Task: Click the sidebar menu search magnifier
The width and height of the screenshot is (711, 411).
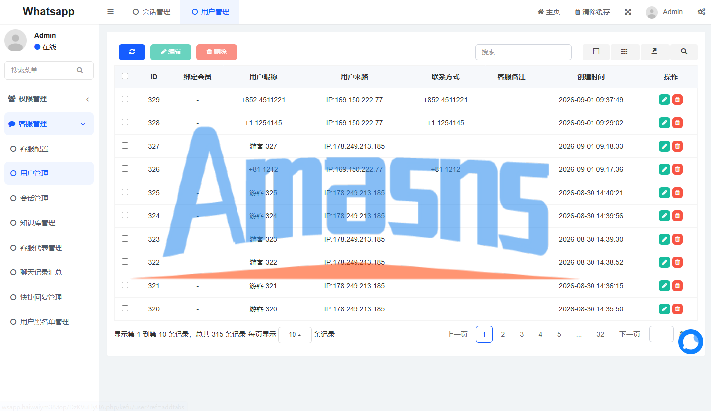Action: click(80, 70)
